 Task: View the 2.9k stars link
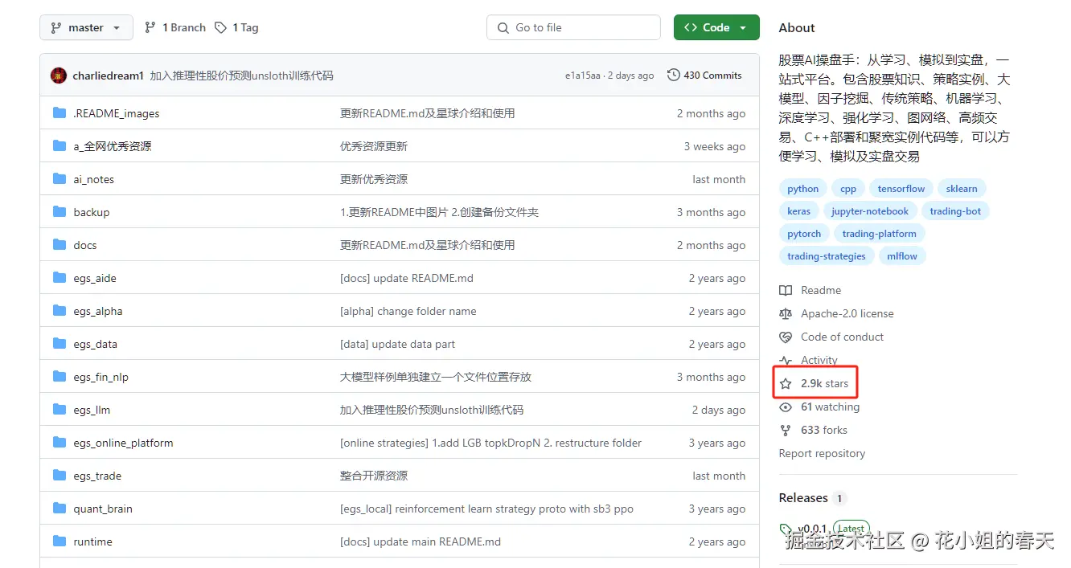[x=824, y=383]
